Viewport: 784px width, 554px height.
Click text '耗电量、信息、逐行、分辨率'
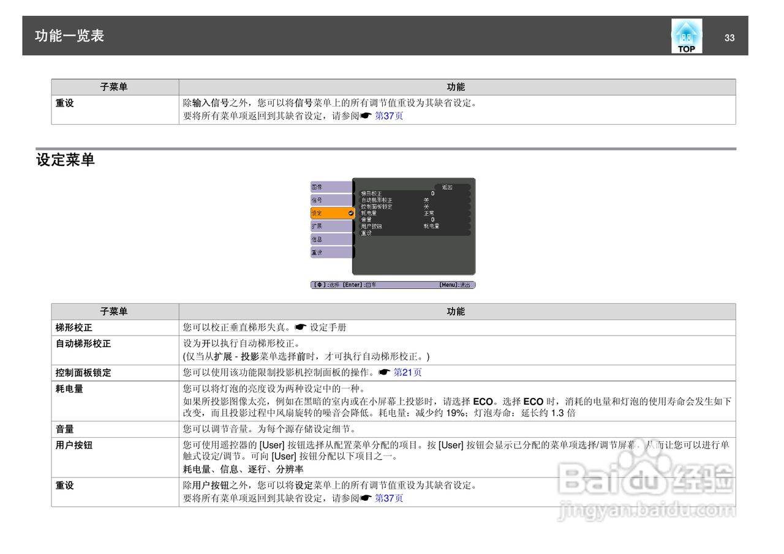point(244,470)
